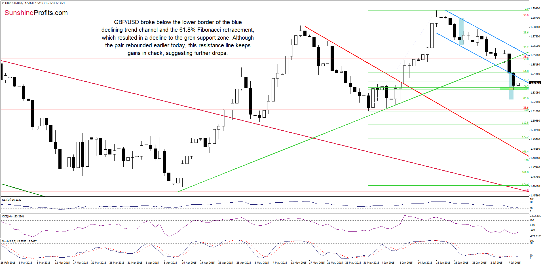Click price axis label 1.55900
The image size is (541, 265).
point(535,55)
